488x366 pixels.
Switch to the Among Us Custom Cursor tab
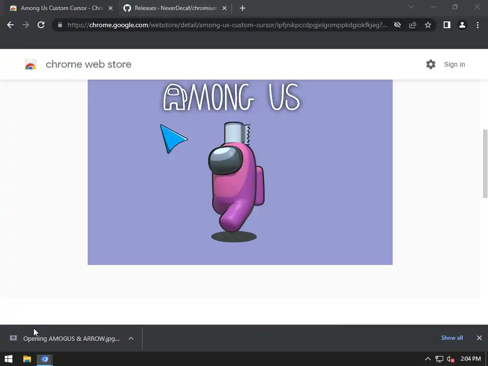coord(61,9)
